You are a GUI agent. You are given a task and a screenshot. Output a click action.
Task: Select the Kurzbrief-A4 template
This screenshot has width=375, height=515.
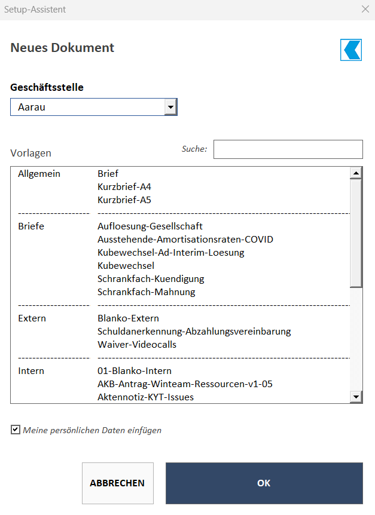coord(124,186)
